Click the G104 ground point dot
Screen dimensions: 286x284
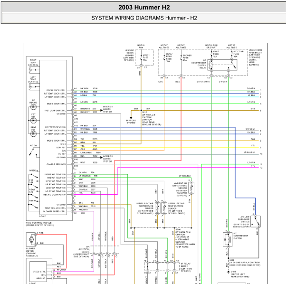228,272
